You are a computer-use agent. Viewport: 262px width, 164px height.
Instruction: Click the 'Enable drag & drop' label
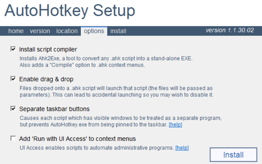(46, 79)
